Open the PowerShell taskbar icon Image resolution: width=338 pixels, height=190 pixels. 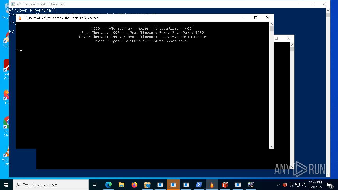tap(199, 185)
